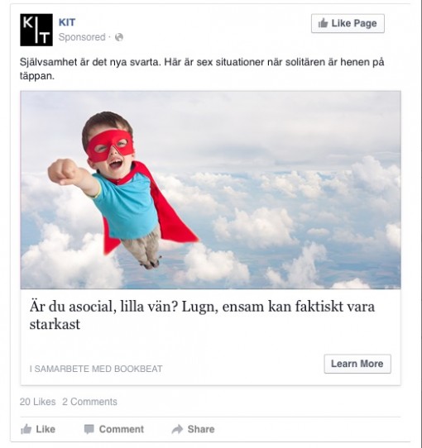Click the thumbs-up icon in Like Page
The image size is (422, 448).
coord(323,23)
